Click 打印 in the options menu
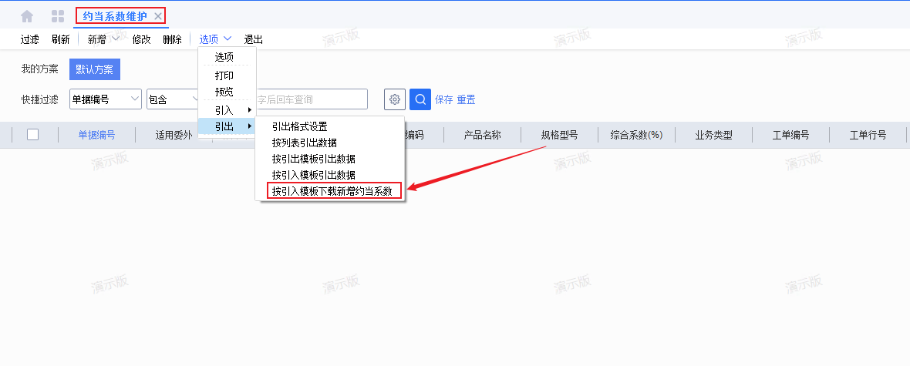 [224, 76]
